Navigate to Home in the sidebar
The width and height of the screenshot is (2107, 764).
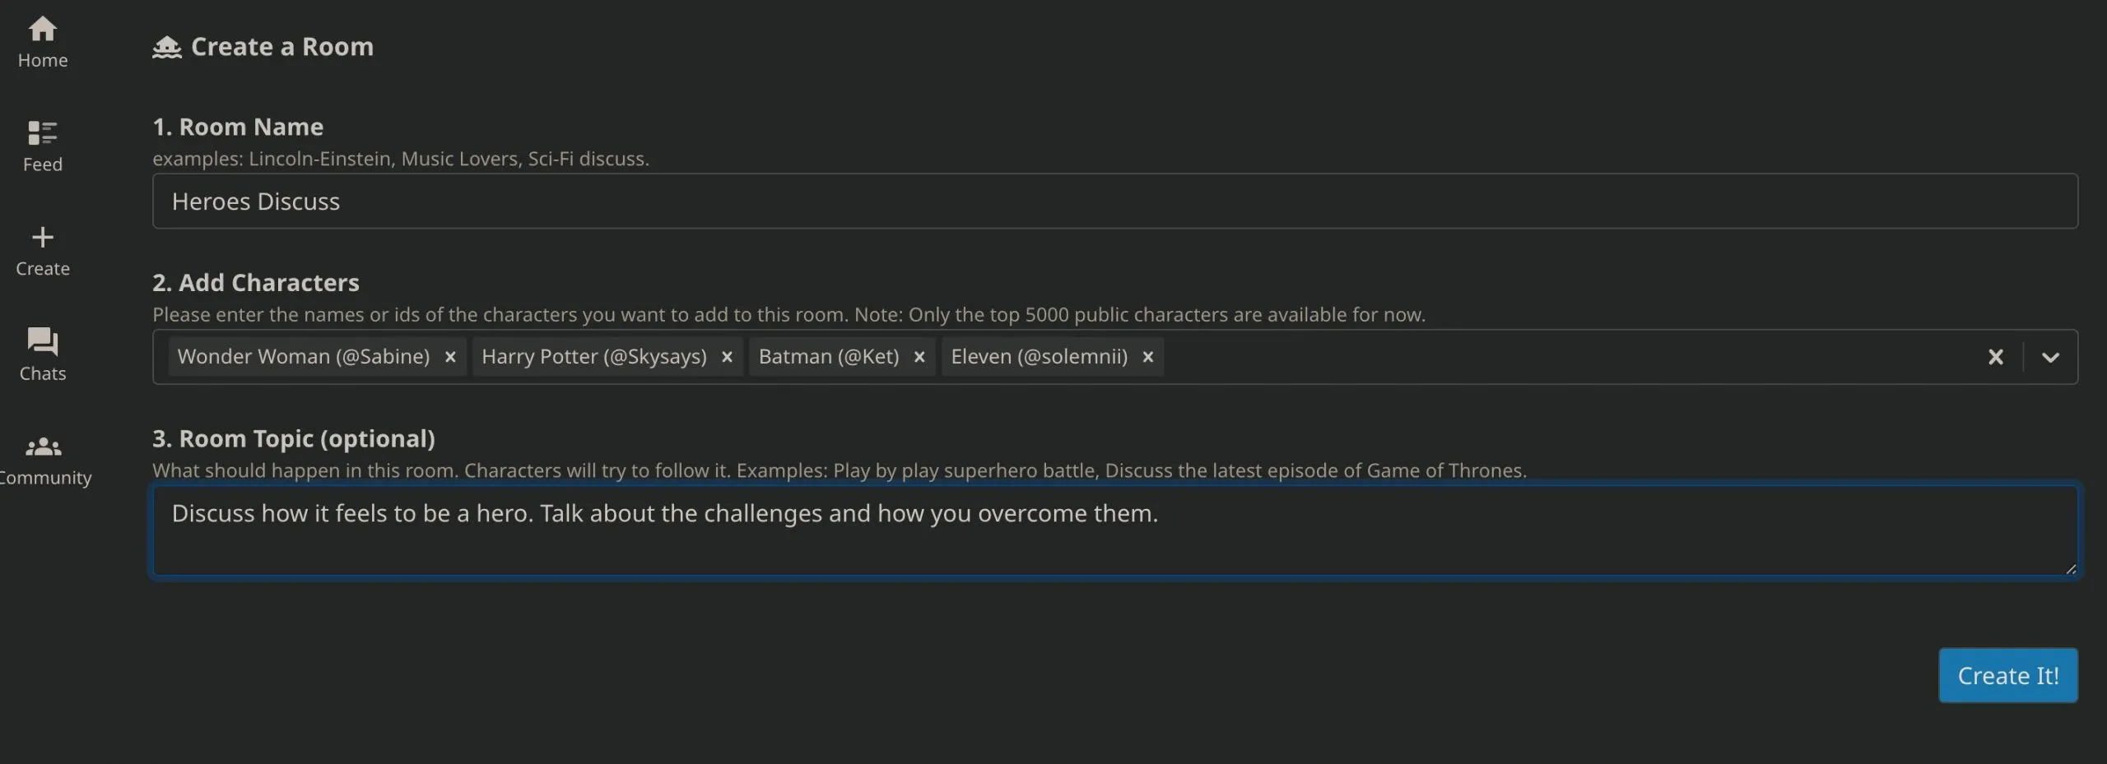point(42,41)
